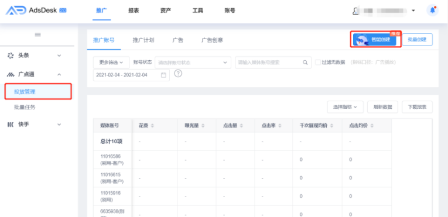Sort by 点击均价 column arrows
The height and width of the screenshot is (217, 448).
[372, 126]
